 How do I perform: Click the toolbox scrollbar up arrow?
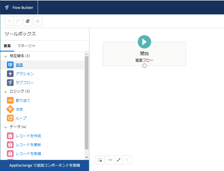(86, 54)
